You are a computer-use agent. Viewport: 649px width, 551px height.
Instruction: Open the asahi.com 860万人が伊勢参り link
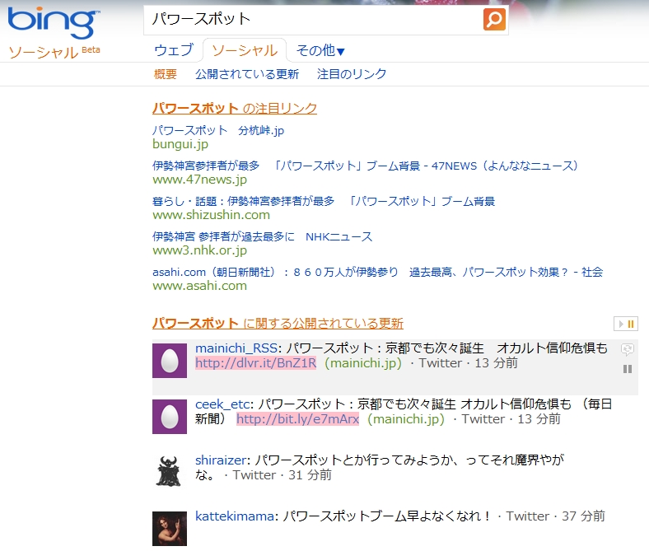click(377, 273)
